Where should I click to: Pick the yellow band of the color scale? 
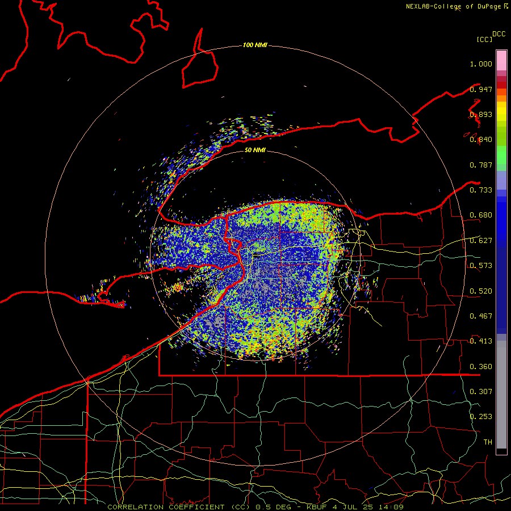(501, 112)
